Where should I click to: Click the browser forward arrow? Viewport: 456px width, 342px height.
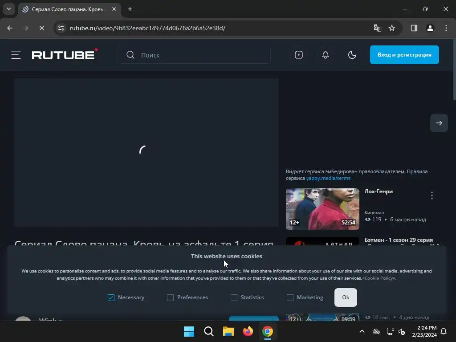[25, 28]
